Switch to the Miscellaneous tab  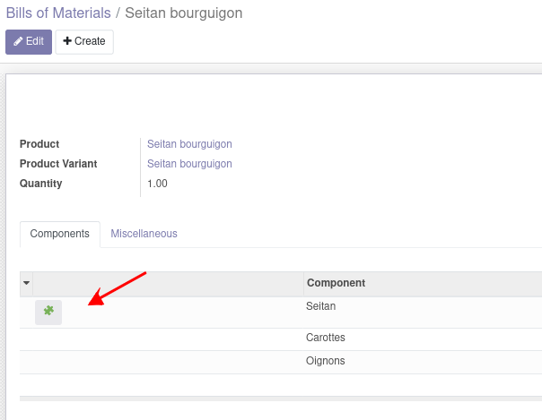click(144, 234)
